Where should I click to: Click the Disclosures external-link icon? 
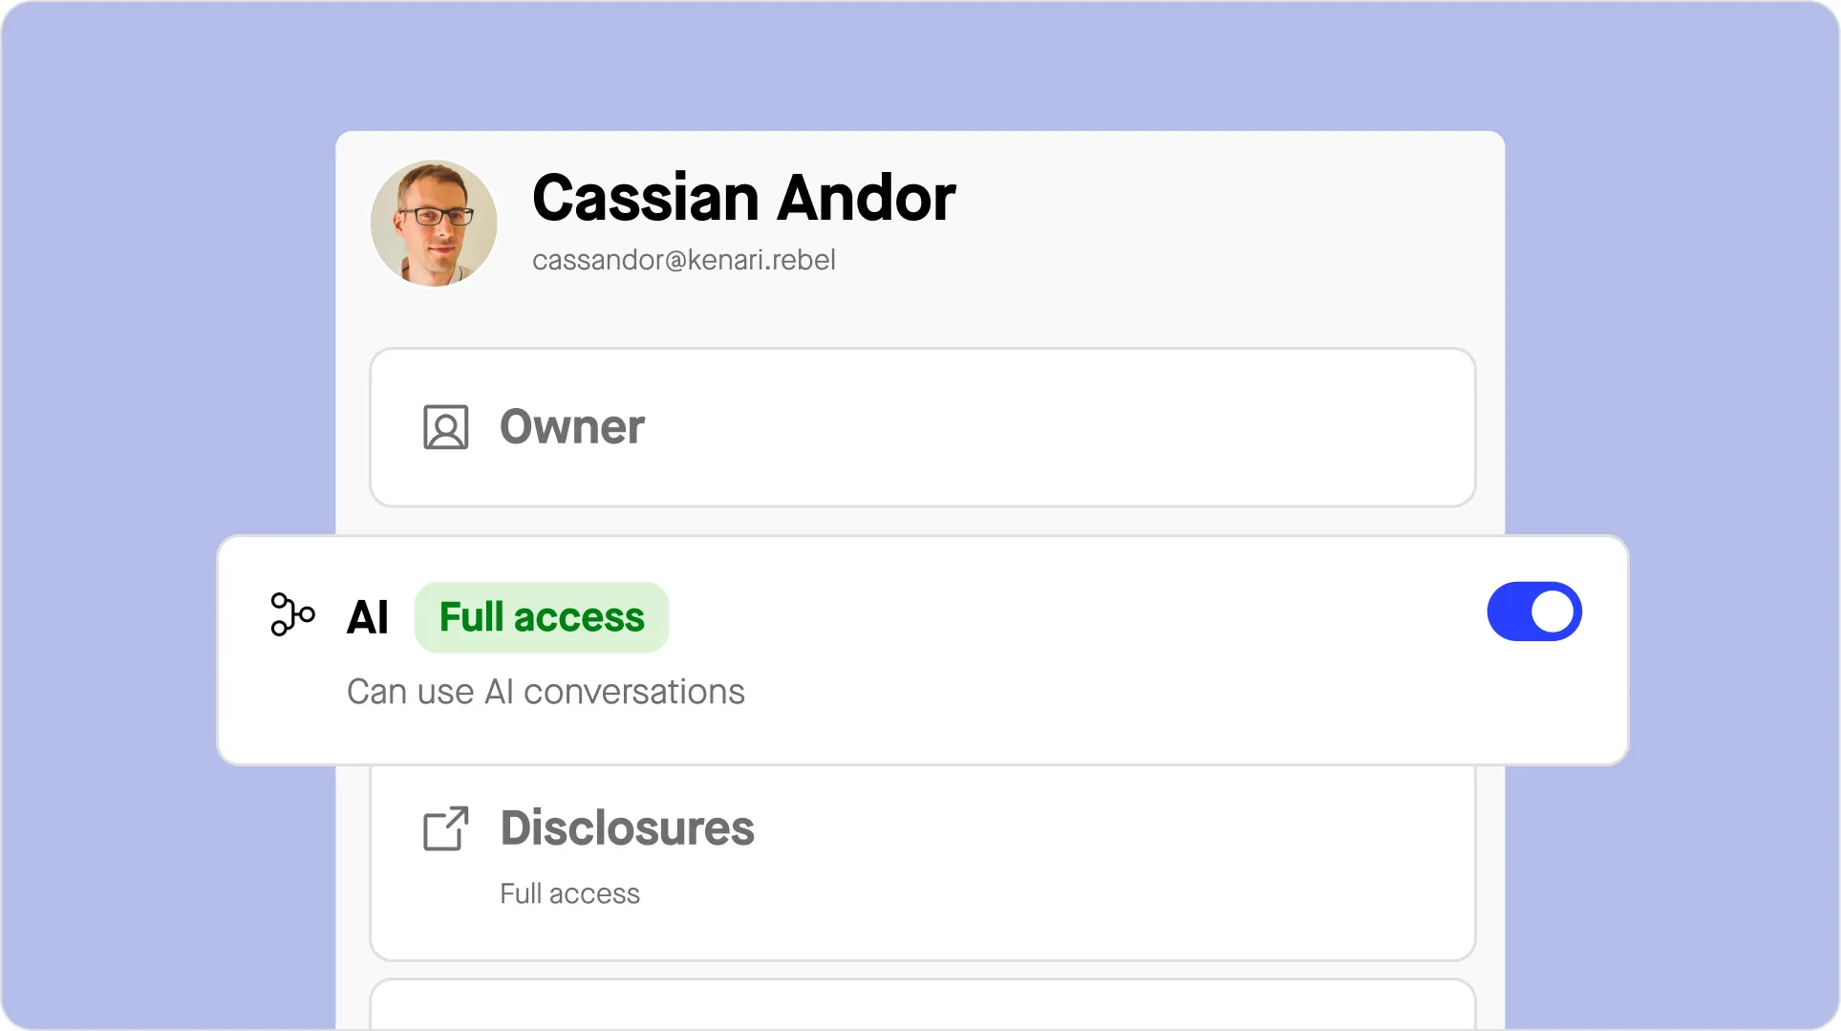(445, 828)
